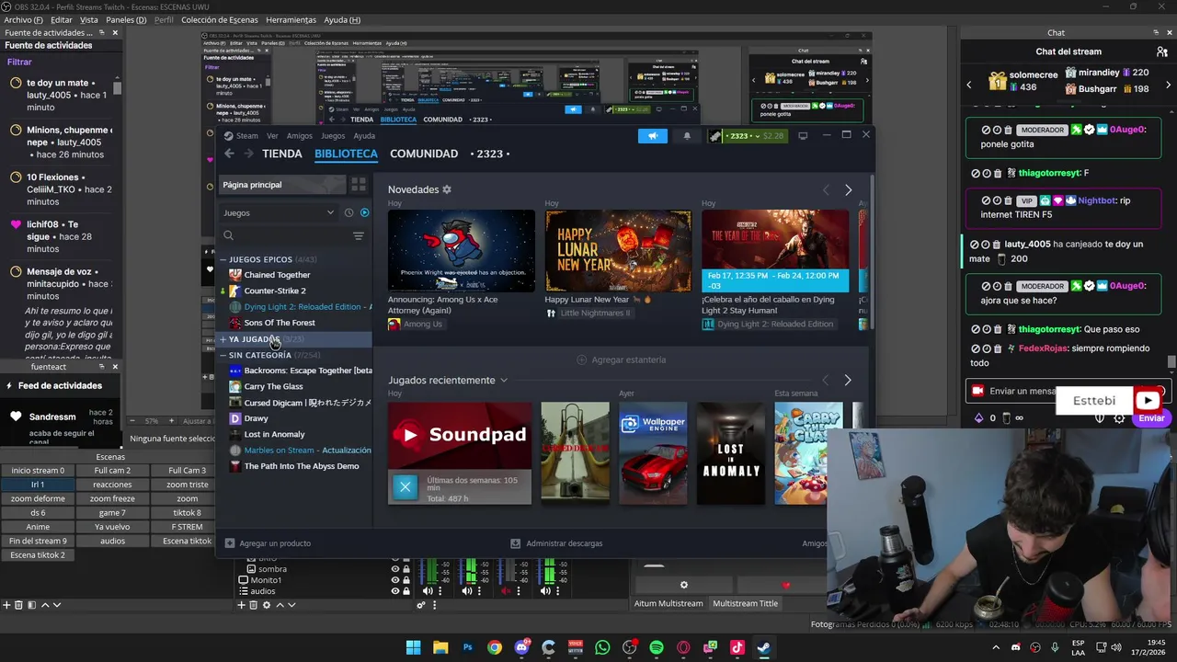Screen dimensions: 1177x662
Task: Open Juegos filter dropdown in Steam library
Action: 279,212
